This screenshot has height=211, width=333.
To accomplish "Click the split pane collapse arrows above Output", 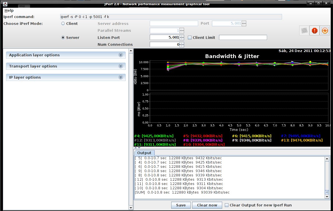I will [x=137, y=148].
